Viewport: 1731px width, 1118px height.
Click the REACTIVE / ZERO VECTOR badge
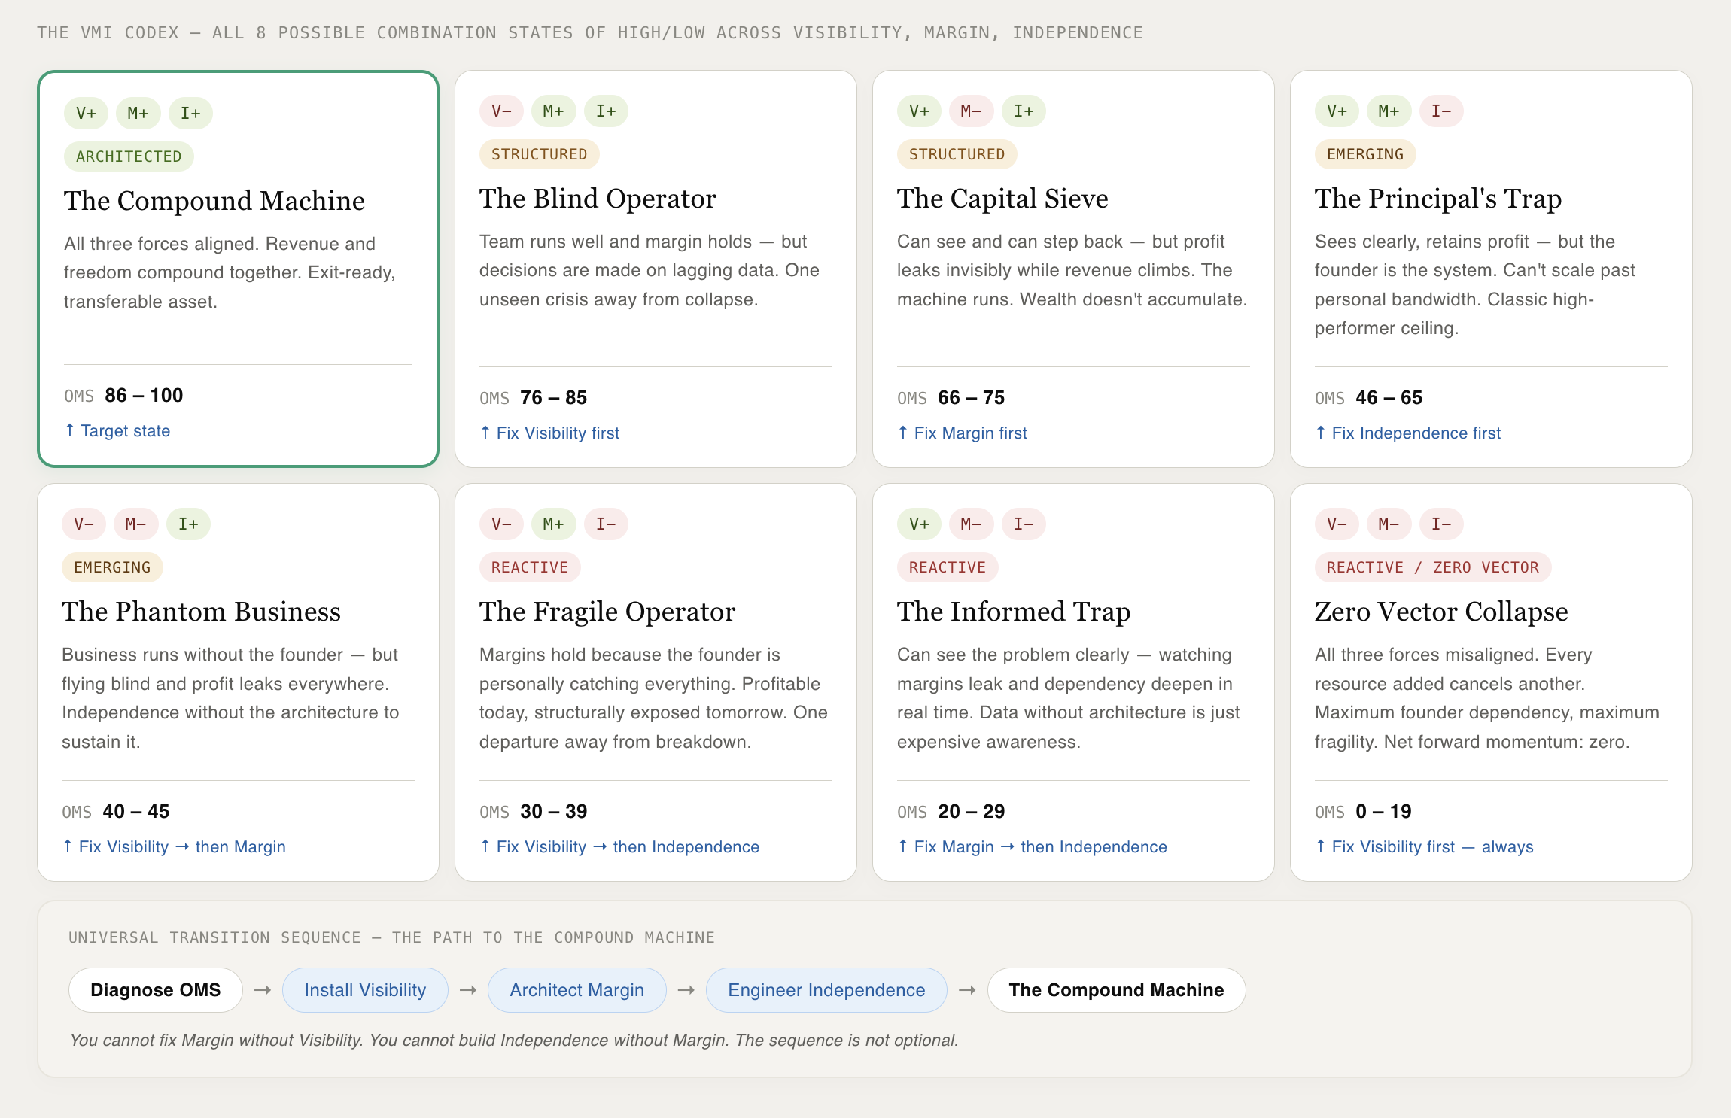[x=1432, y=567]
